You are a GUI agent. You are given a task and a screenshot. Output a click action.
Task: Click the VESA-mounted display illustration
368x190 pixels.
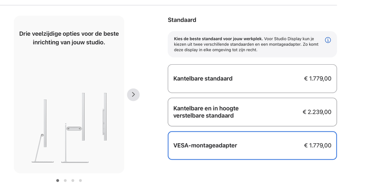tap(105, 114)
